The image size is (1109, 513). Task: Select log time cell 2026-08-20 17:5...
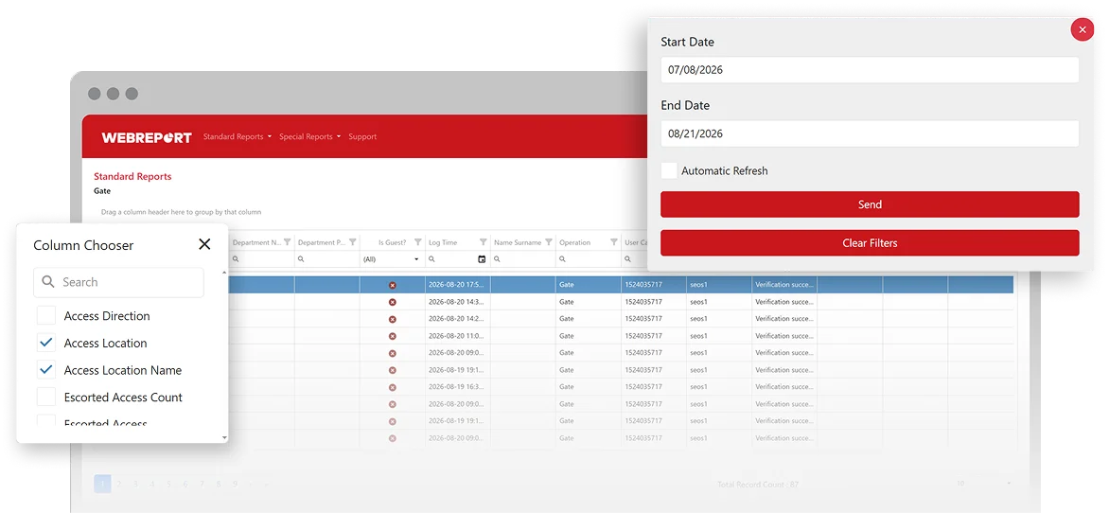pyautogui.click(x=456, y=285)
